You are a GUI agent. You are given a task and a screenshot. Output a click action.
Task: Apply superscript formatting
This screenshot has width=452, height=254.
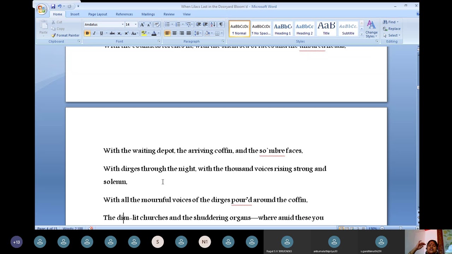pos(126,33)
